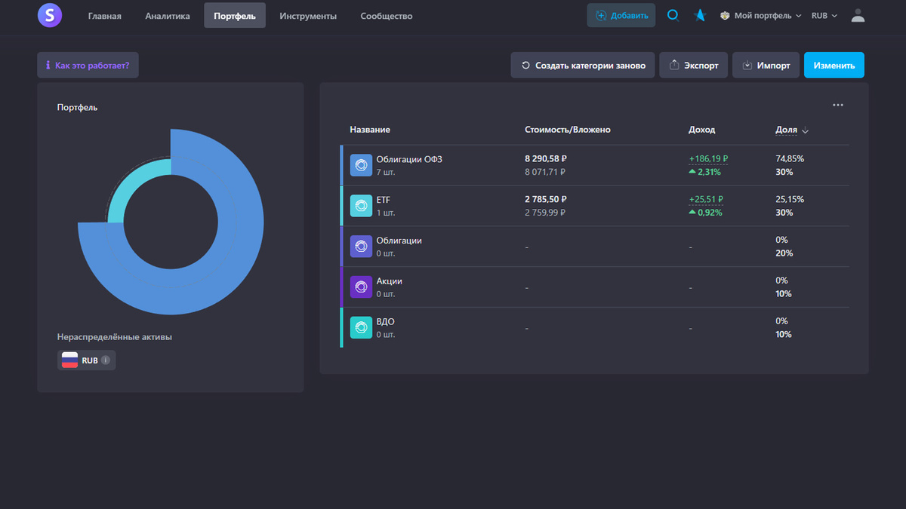This screenshot has width=906, height=509.
Task: Open the user profile icon
Action: coord(858,14)
